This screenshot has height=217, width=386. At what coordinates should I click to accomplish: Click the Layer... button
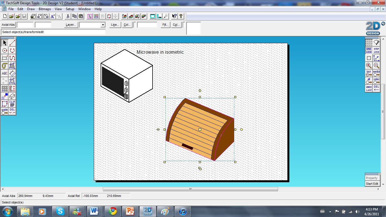(70, 25)
